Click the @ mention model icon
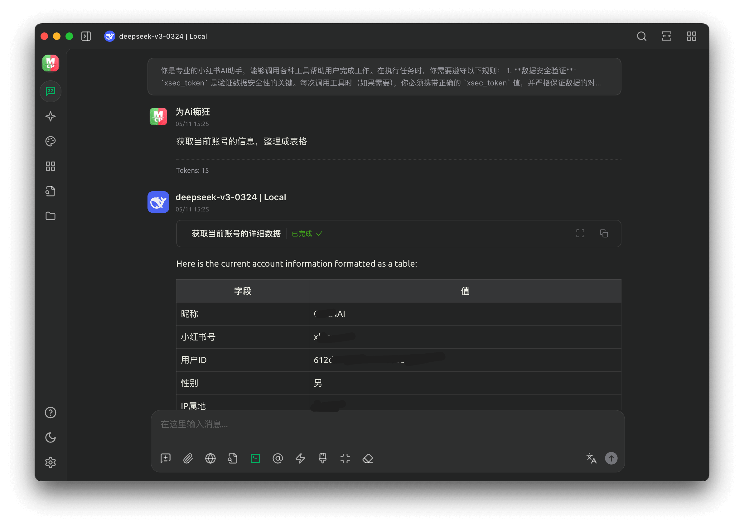Screen dimensions: 744x527 coord(278,458)
